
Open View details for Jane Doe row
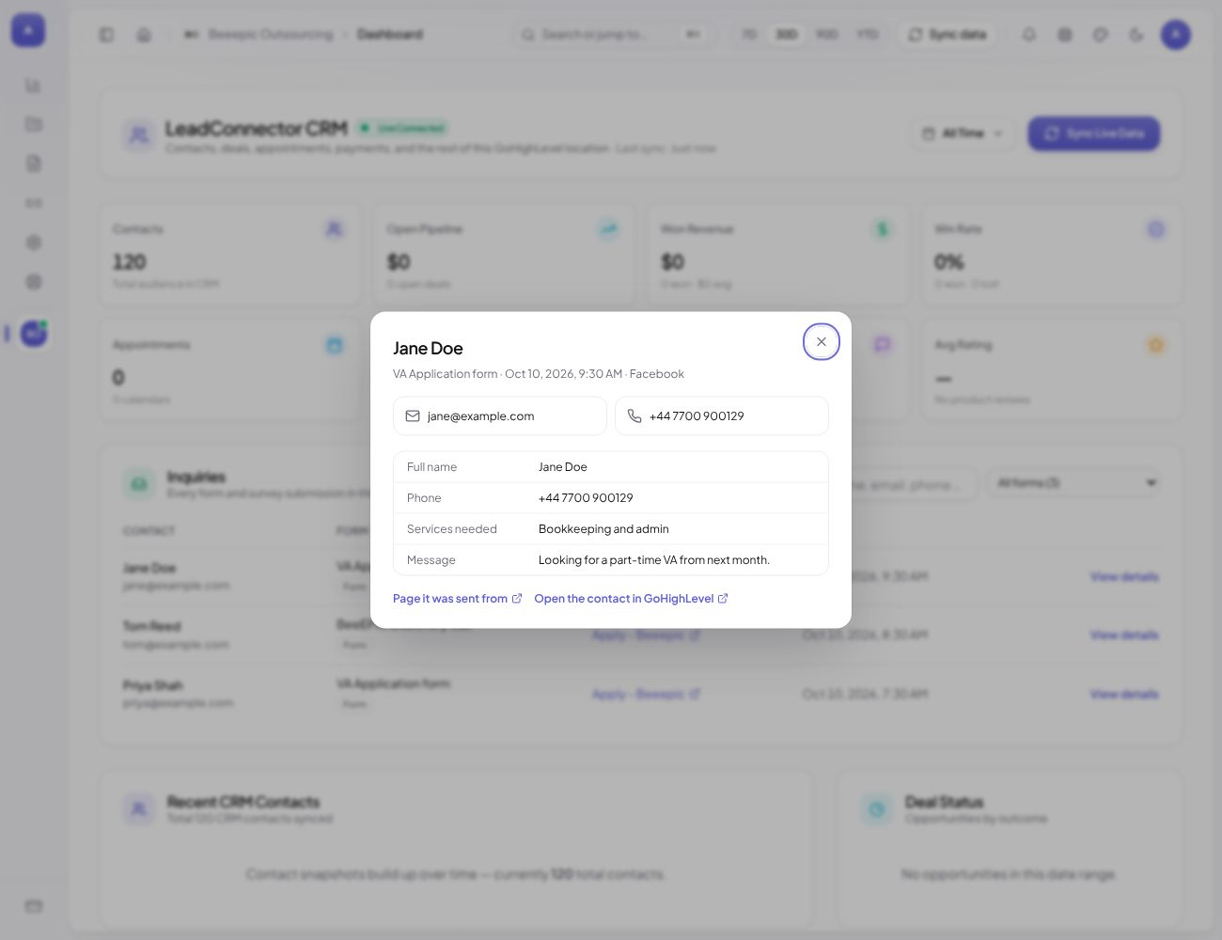coord(1124,577)
